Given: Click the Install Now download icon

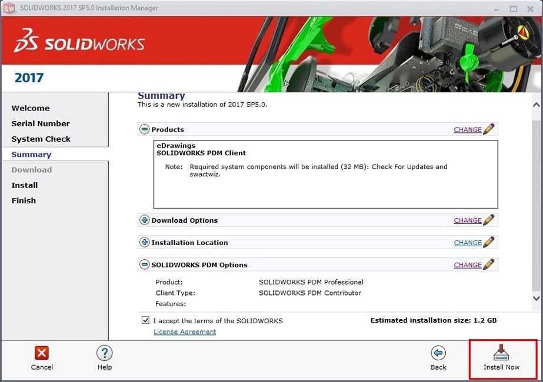Looking at the screenshot, I should click(501, 353).
